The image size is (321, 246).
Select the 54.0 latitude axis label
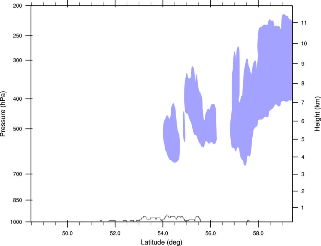tap(163, 234)
